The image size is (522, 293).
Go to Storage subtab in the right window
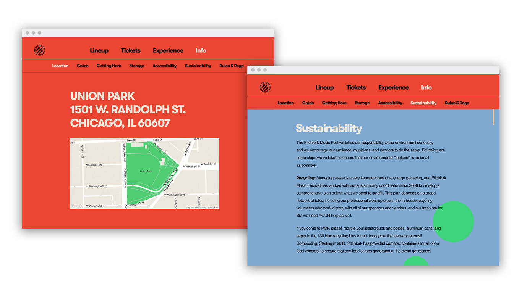[362, 103]
